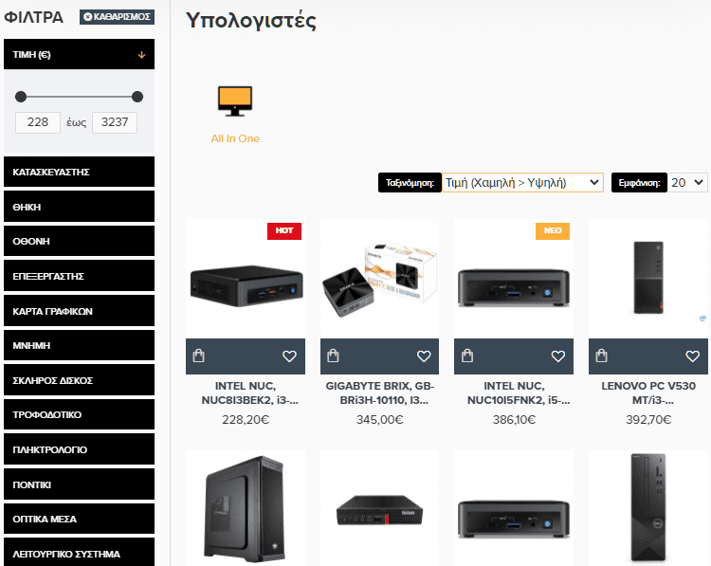
Task: Open the Ταξινόμηση sorting dropdown
Action: [x=522, y=182]
